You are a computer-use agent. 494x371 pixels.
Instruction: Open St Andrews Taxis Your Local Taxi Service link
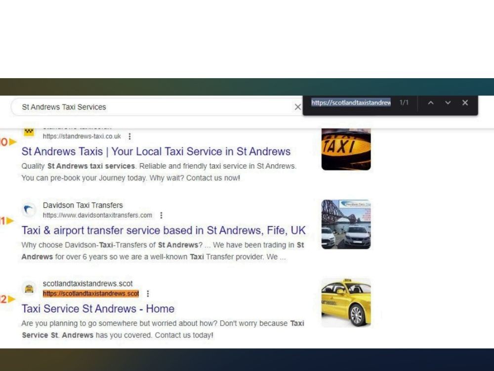pyautogui.click(x=156, y=151)
